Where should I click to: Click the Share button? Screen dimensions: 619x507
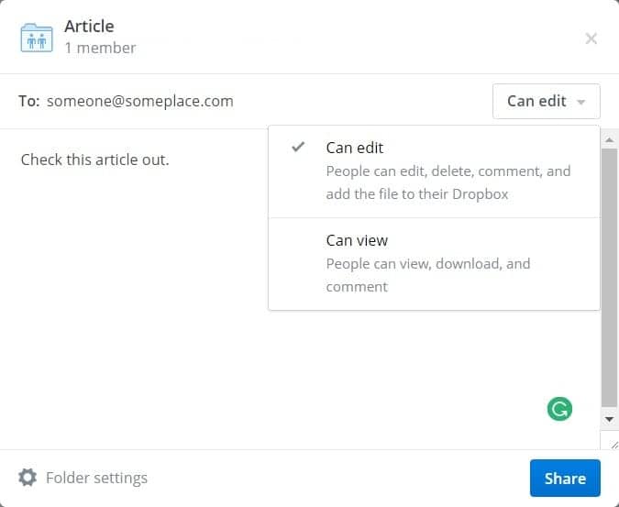pyautogui.click(x=565, y=478)
